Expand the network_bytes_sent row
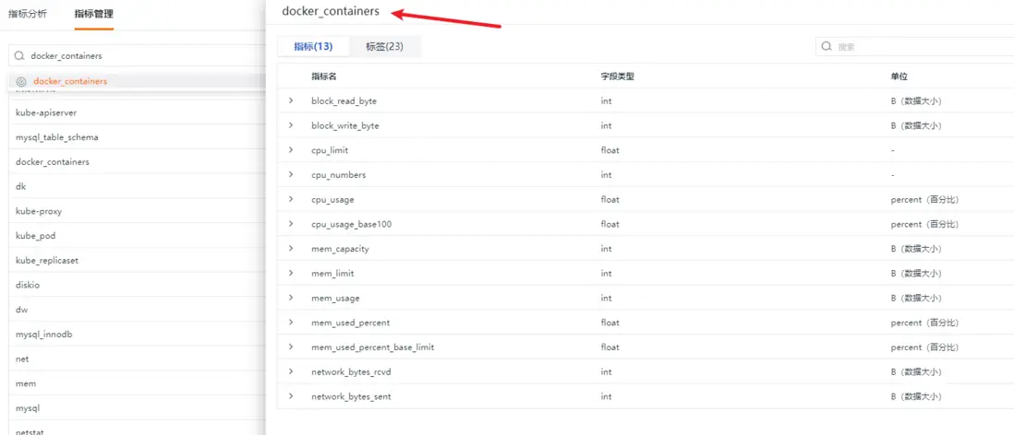Image resolution: width=1014 pixels, height=435 pixels. 291,396
